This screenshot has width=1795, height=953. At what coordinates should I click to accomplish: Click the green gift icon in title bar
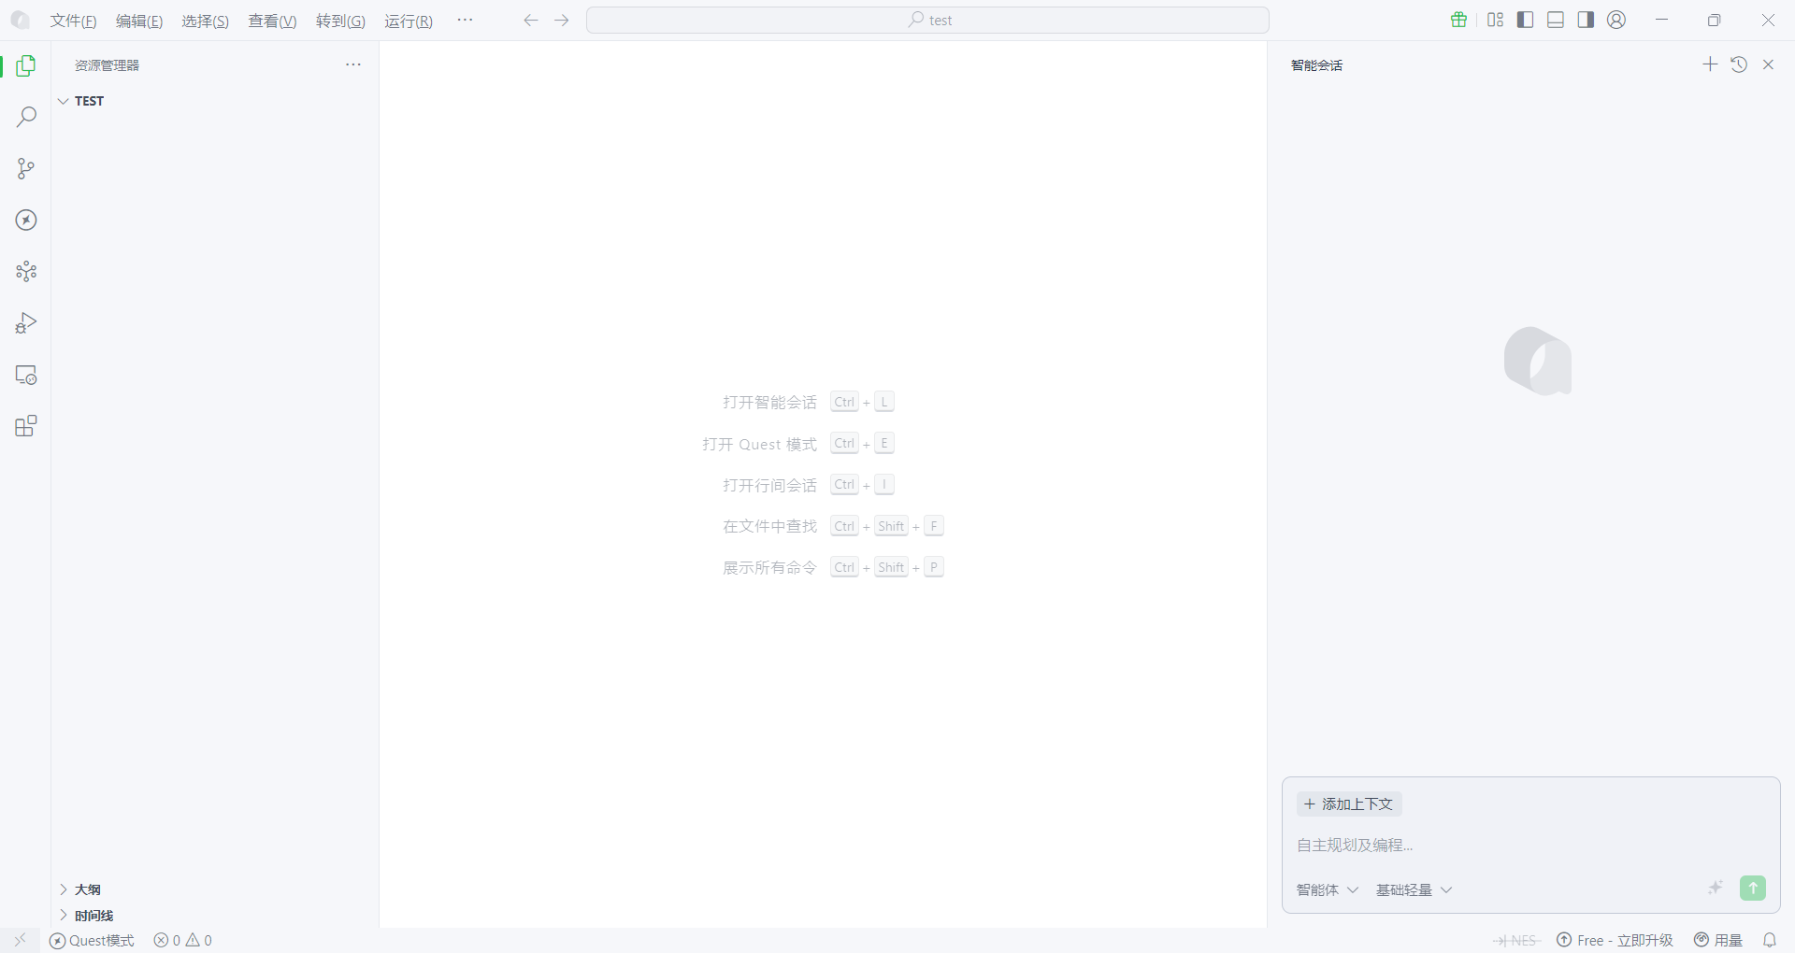[1458, 20]
